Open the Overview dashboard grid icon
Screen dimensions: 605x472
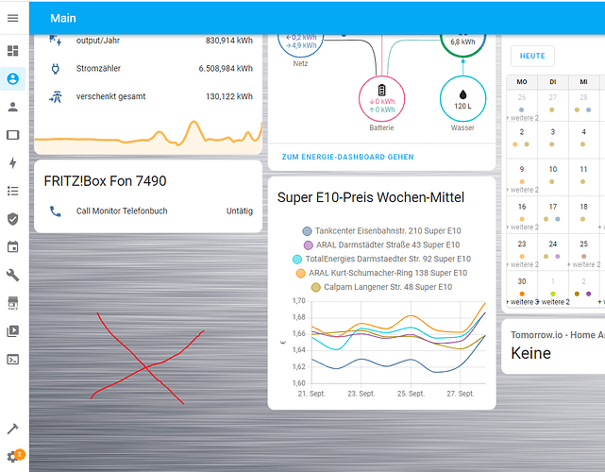pos(12,51)
